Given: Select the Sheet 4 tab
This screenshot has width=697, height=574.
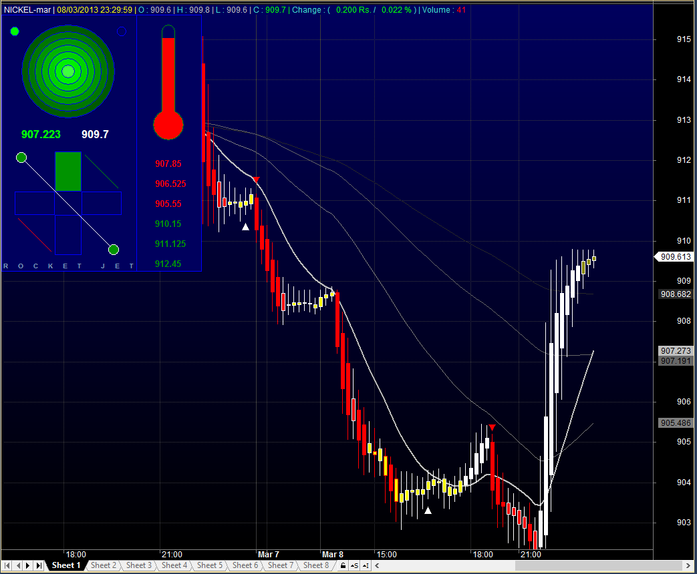Looking at the screenshot, I should tap(174, 565).
